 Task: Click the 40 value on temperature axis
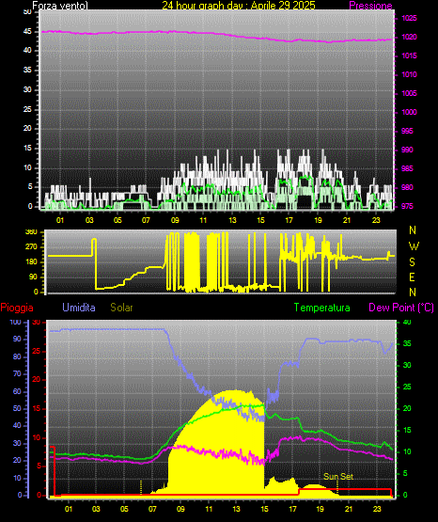click(x=407, y=322)
